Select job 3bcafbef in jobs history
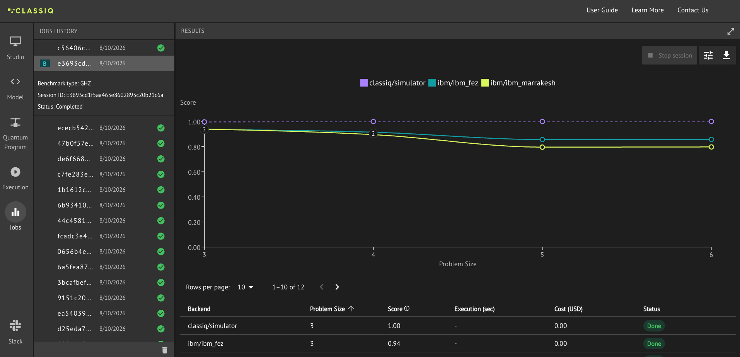 [x=104, y=282]
